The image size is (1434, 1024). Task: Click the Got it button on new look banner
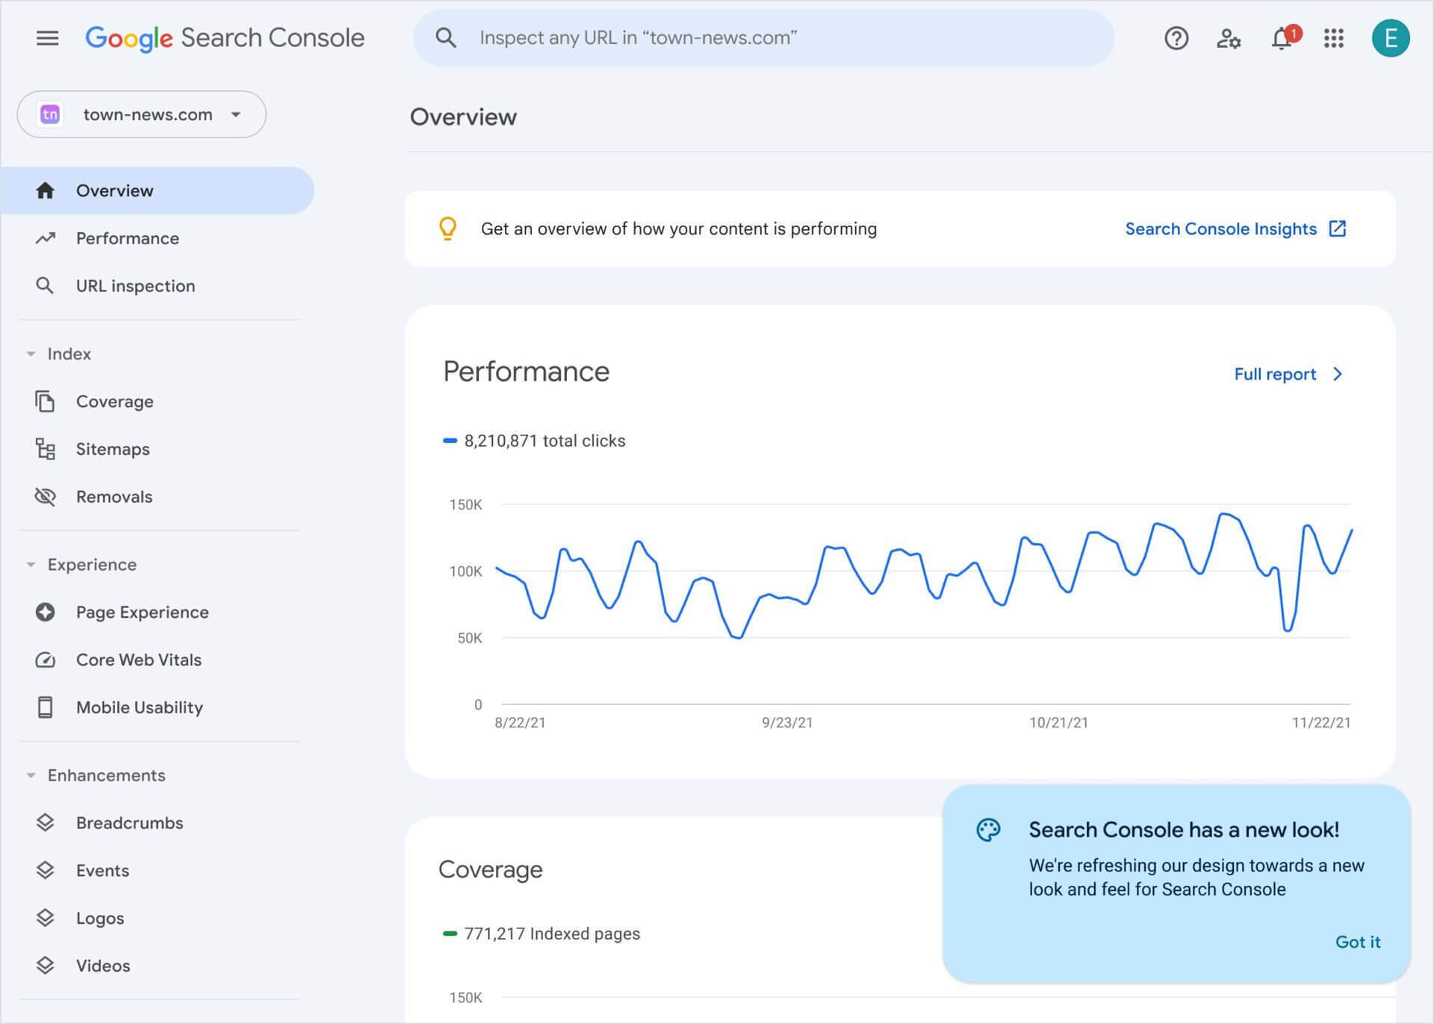pos(1358,942)
